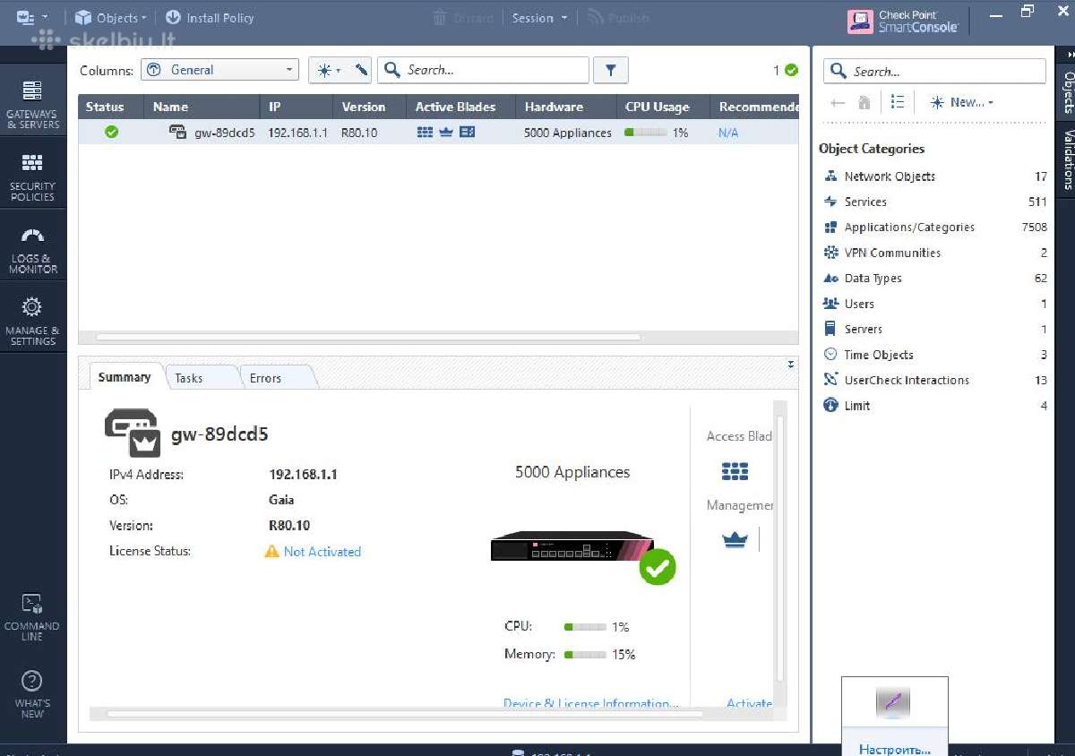Open the Session dropdown menu
Image resolution: width=1075 pixels, height=756 pixels.
(539, 18)
